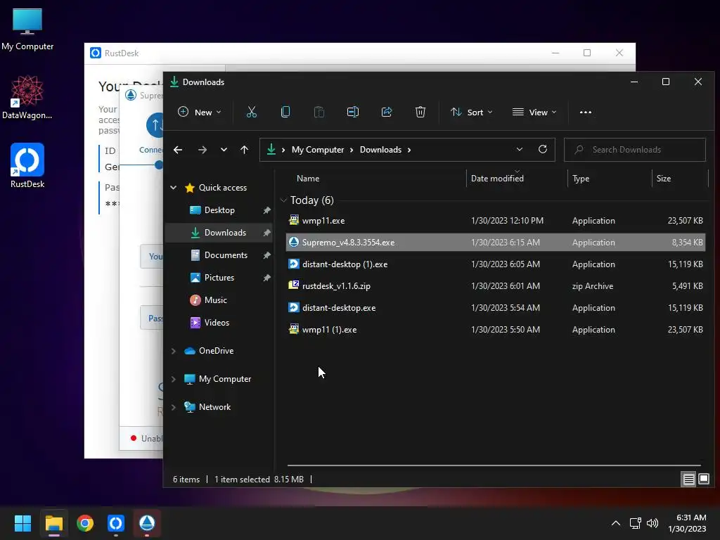Go up one folder level arrow
Image resolution: width=720 pixels, height=540 pixels.
click(244, 150)
